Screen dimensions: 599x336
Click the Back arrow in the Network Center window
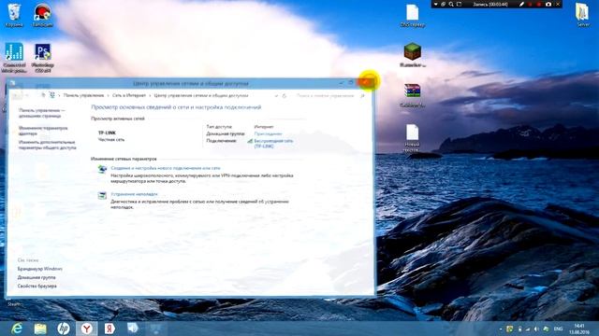pos(17,95)
